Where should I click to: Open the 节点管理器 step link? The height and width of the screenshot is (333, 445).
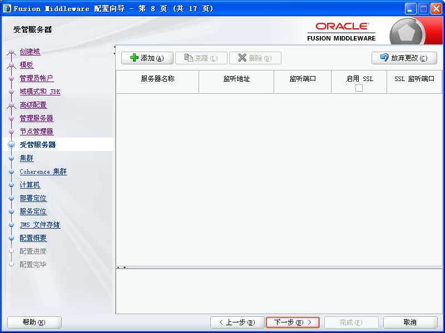[36, 132]
